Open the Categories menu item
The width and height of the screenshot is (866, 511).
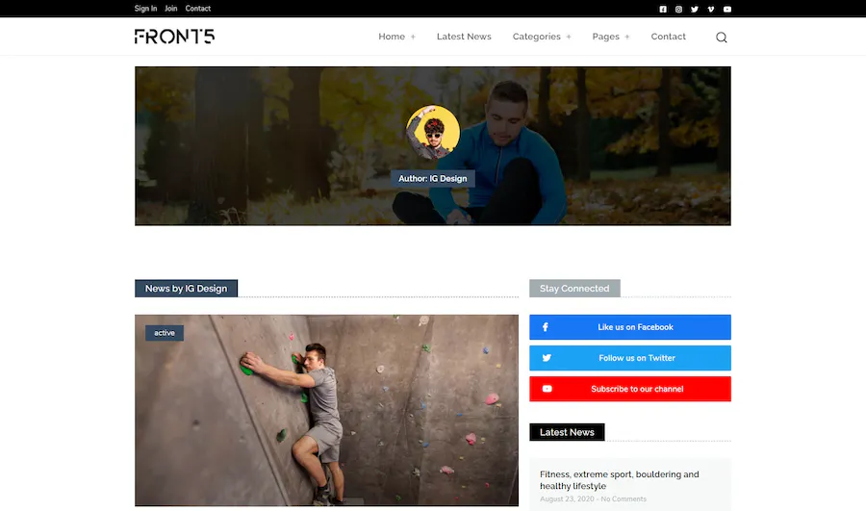point(536,37)
